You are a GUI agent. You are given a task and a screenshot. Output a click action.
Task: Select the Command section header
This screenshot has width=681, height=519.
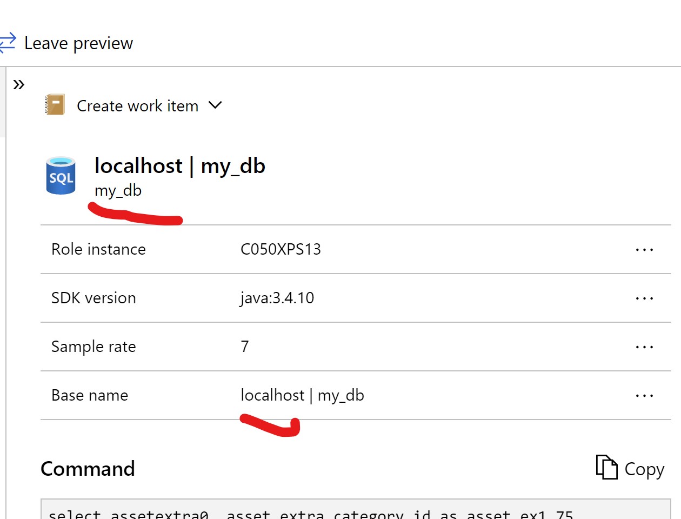(88, 468)
